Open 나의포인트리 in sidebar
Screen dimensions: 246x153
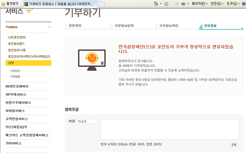pos(17,37)
